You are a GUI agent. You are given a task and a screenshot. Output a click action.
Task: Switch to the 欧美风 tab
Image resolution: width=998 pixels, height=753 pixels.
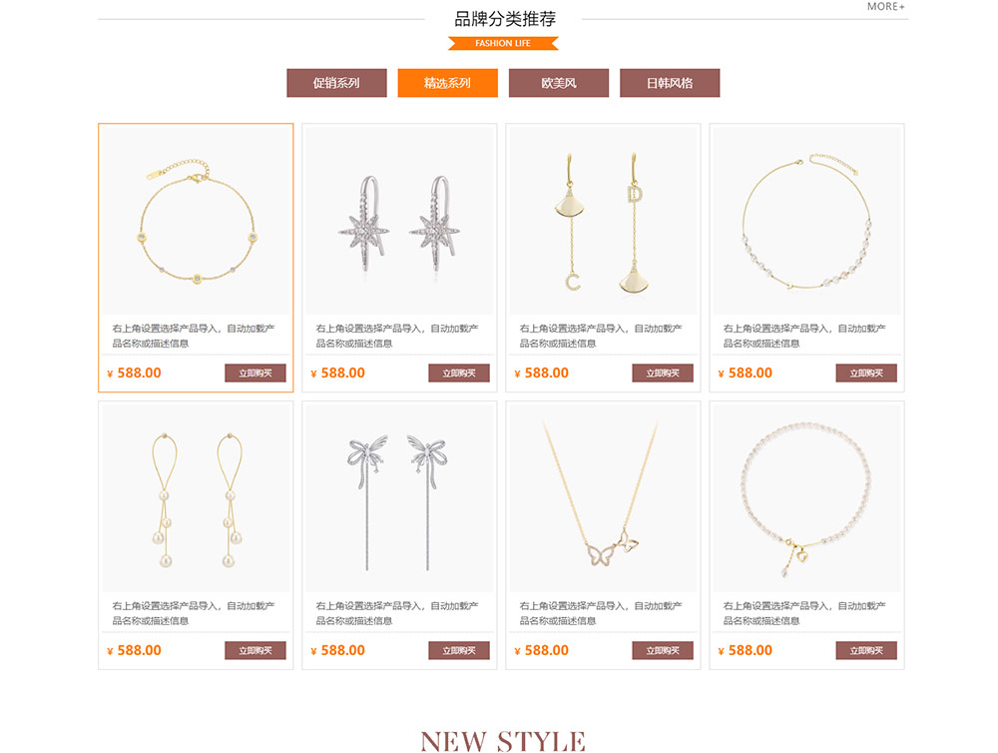click(558, 83)
